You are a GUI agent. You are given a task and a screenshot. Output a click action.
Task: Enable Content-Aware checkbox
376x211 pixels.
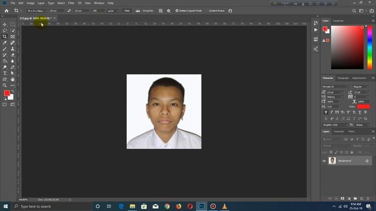tap(206, 11)
